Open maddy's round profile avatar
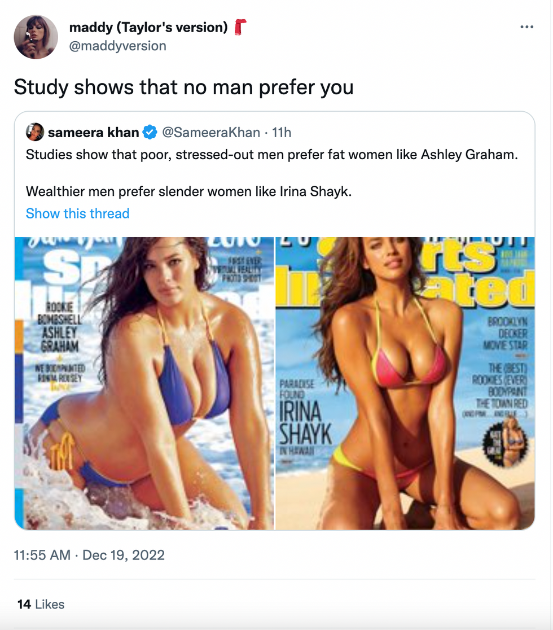553x630 pixels. [x=36, y=37]
